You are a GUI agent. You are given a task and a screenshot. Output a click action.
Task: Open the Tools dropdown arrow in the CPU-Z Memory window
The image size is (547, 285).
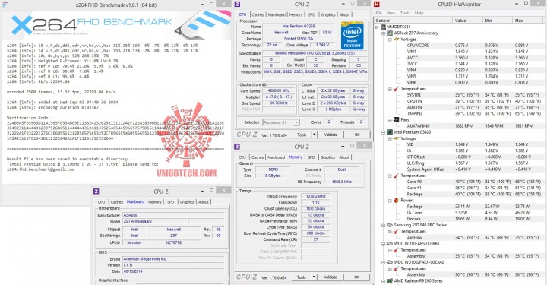[314, 277]
